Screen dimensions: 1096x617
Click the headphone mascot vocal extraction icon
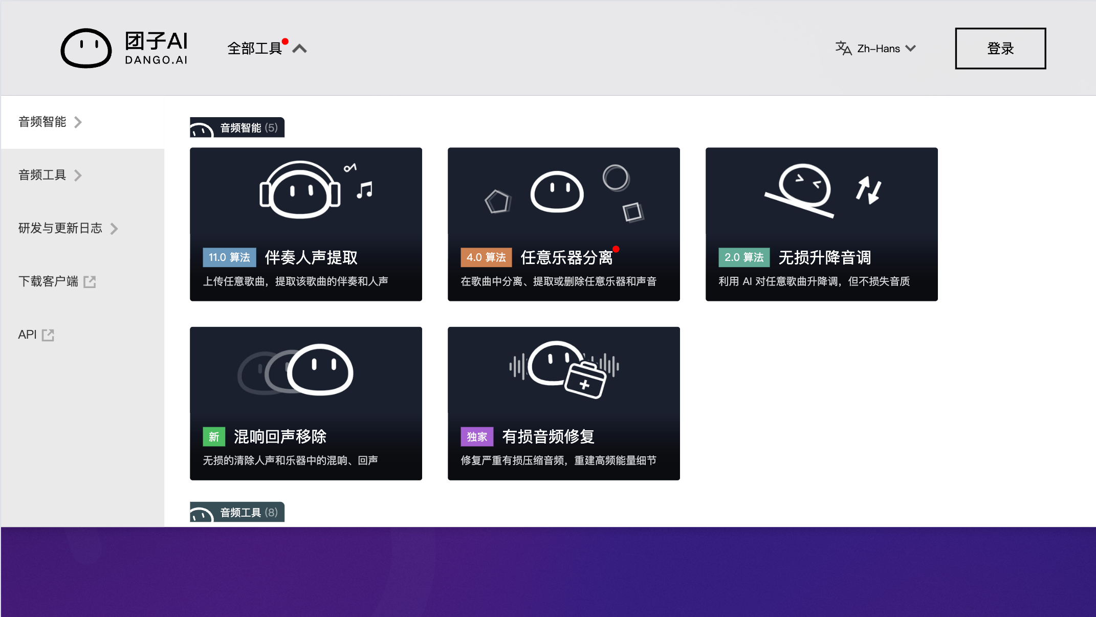pos(300,190)
